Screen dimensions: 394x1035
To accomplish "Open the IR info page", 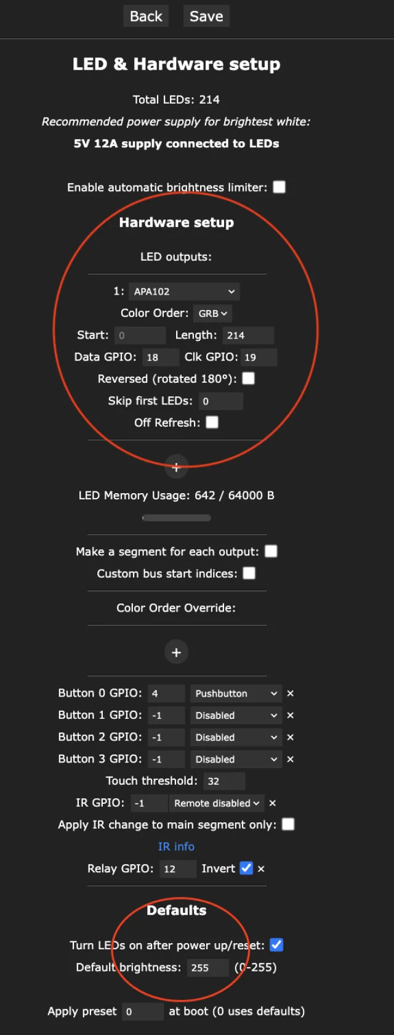I will point(176,846).
